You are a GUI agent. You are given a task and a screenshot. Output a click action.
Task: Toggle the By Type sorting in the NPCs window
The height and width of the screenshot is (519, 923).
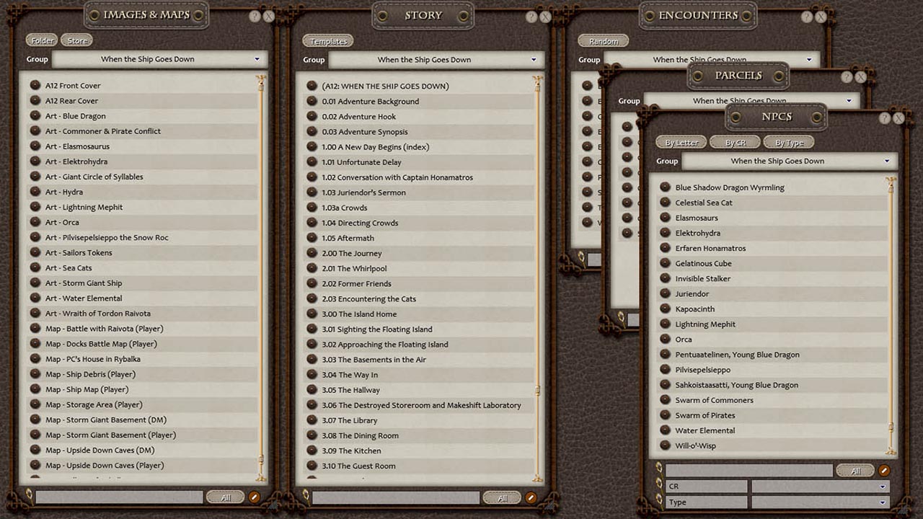[788, 142]
